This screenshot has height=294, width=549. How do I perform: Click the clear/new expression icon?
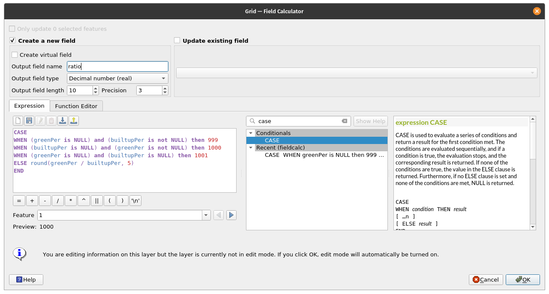point(18,121)
